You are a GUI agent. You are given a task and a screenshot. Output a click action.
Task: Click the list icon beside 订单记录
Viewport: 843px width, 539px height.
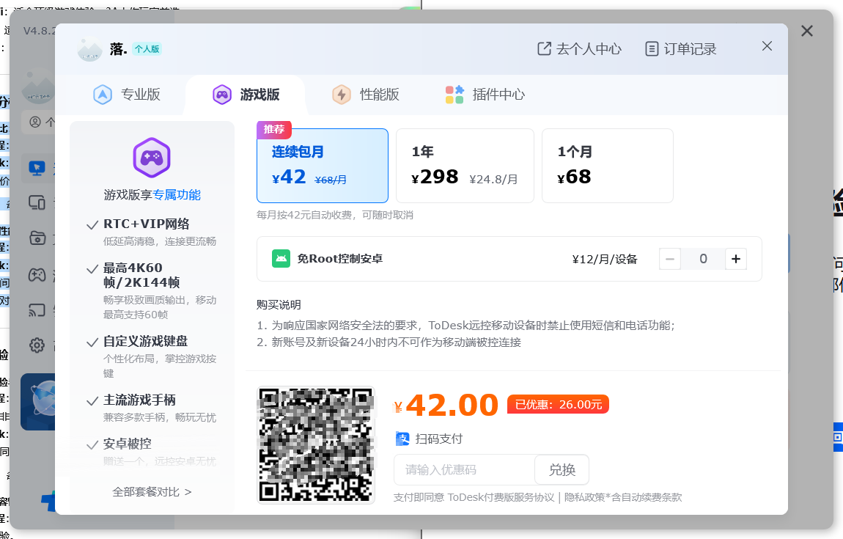coord(652,49)
